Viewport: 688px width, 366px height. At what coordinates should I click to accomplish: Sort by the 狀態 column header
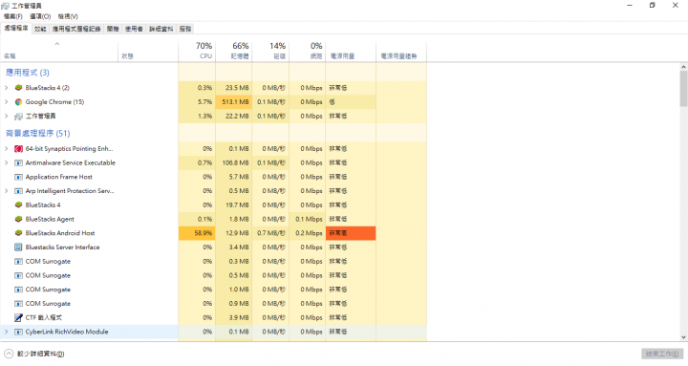148,51
